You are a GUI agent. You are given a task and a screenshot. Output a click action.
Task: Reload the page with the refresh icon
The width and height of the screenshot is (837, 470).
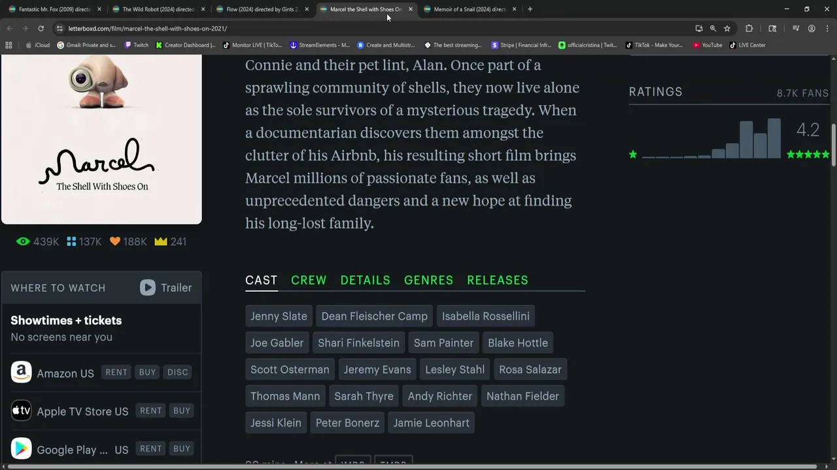(x=41, y=29)
